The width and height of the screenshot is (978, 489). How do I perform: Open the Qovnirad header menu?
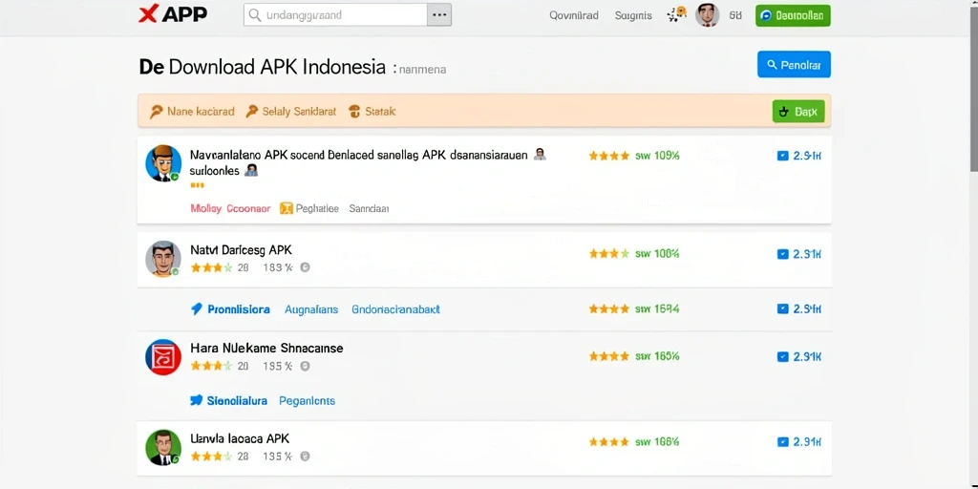(x=574, y=15)
